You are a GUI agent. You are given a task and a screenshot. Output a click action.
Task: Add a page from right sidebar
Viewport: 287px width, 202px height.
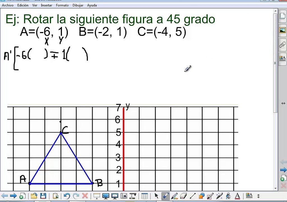tap(283, 178)
